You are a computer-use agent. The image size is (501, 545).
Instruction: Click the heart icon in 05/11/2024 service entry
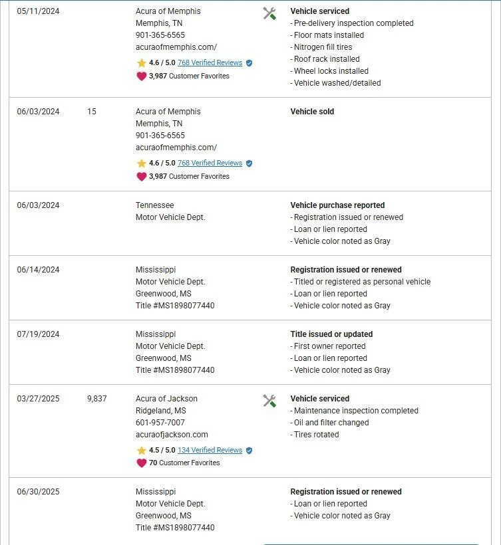141,76
